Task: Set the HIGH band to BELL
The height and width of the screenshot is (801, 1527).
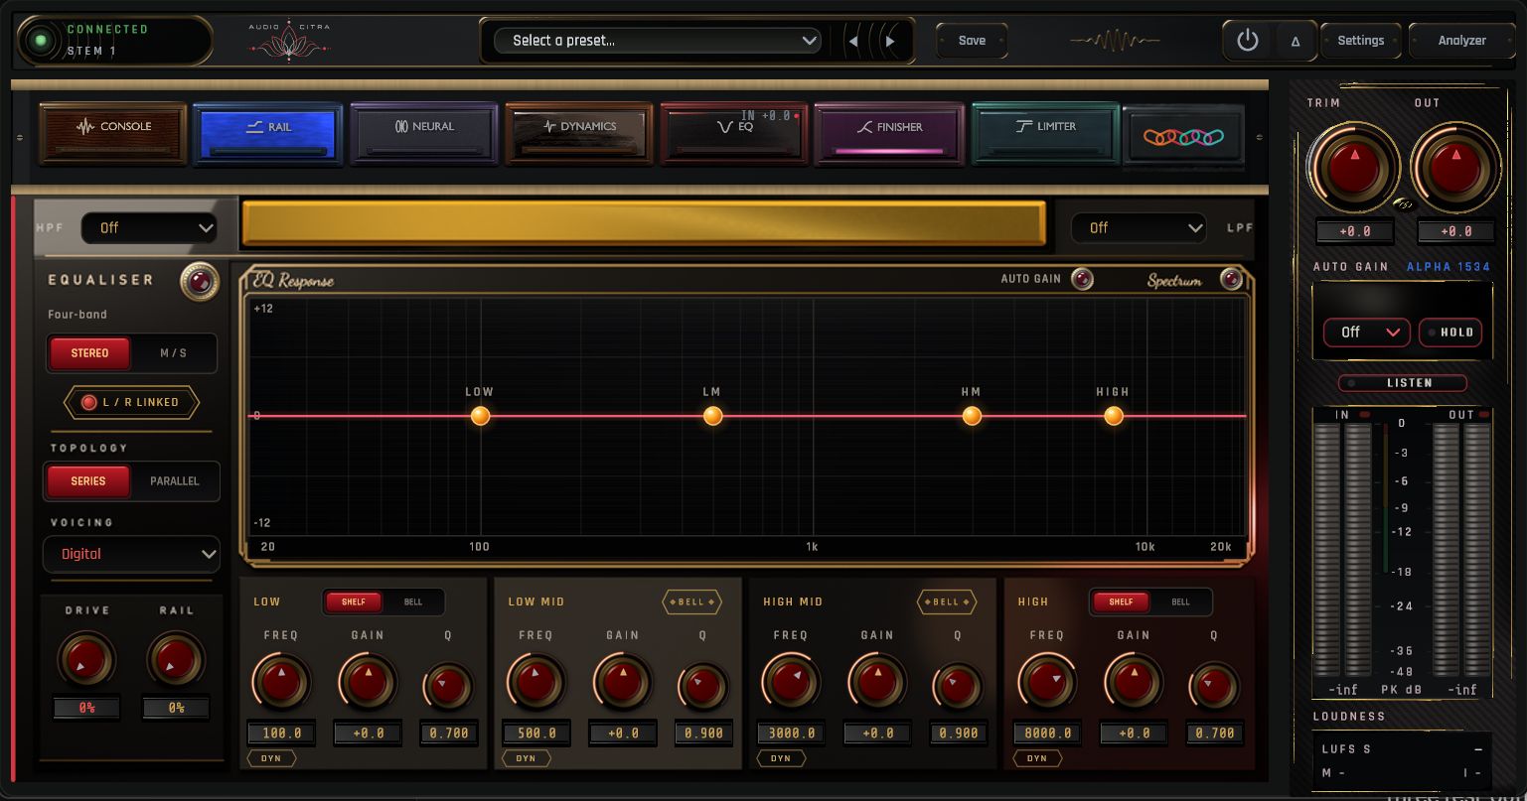Action: pos(1180,601)
